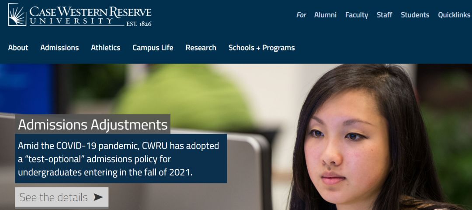Viewport: 472px width, 210px height.
Task: Click the CWRU sunburst logo icon
Action: (17, 14)
